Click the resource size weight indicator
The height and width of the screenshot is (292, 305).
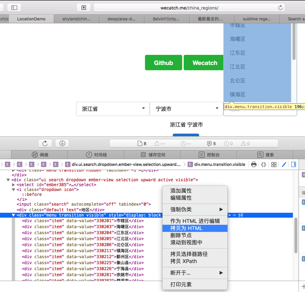pos(160,143)
